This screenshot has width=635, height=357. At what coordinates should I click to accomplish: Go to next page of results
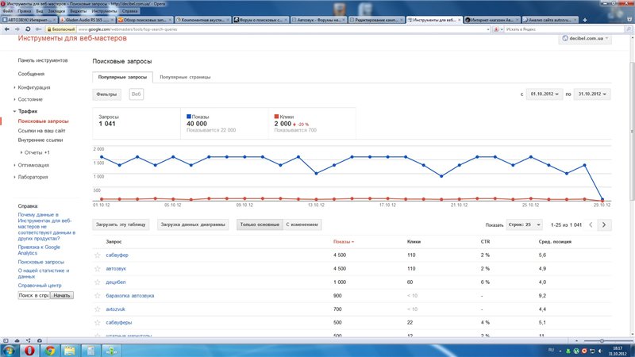[x=605, y=225]
